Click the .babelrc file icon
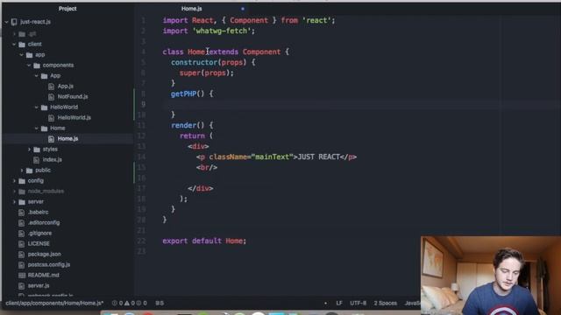 21,213
